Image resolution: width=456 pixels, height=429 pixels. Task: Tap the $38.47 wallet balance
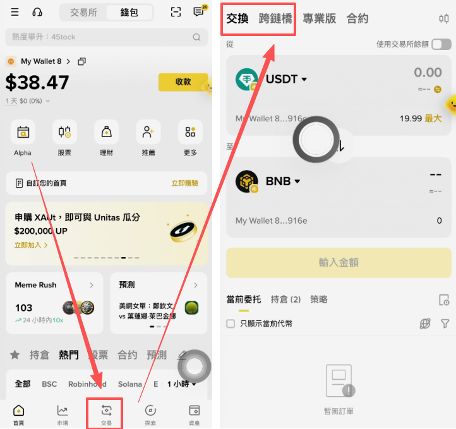[37, 82]
